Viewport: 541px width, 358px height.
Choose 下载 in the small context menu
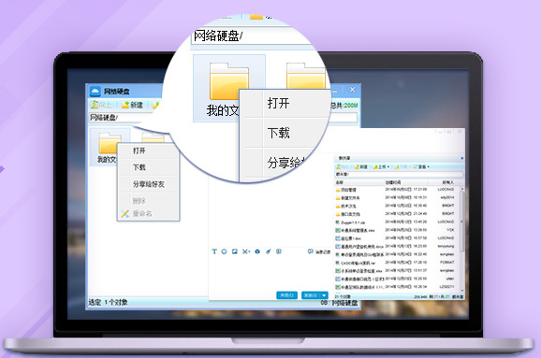139,167
